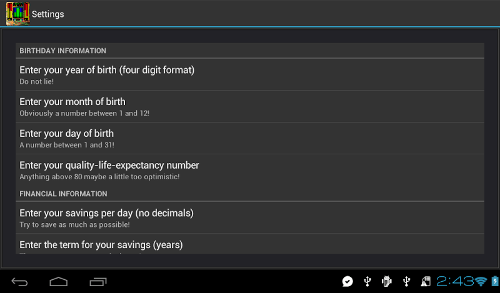Tap the SD card warning icon
This screenshot has height=293, width=500.
click(426, 282)
